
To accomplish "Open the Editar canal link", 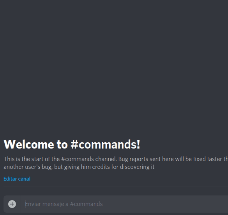I will [x=17, y=179].
